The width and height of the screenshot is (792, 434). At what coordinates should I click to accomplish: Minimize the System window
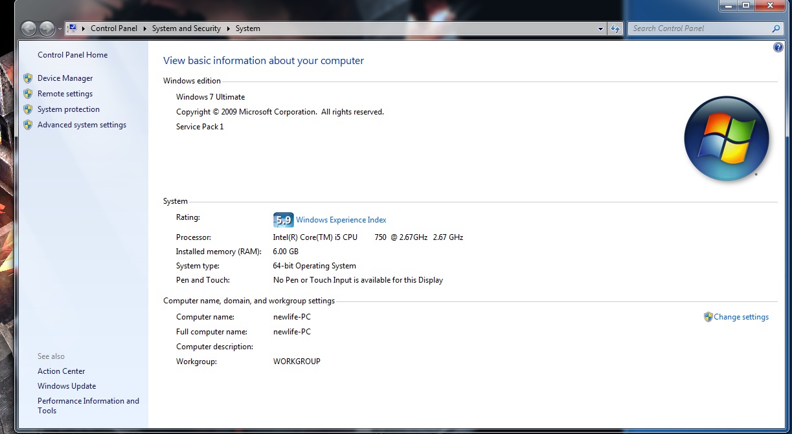tap(728, 5)
